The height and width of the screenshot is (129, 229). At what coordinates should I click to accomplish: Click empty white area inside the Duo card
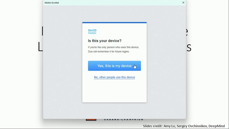pyautogui.click(x=114, y=91)
